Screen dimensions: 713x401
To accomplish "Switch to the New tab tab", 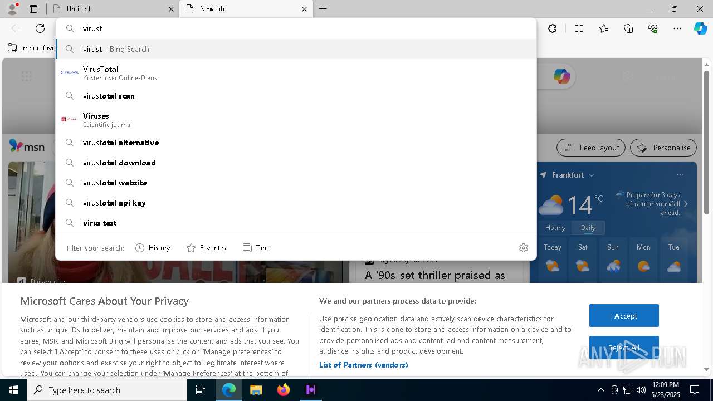I will [x=245, y=9].
